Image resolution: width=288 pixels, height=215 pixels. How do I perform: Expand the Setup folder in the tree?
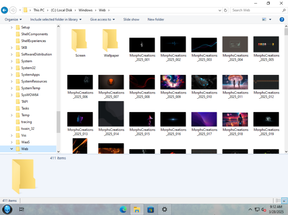(12, 28)
